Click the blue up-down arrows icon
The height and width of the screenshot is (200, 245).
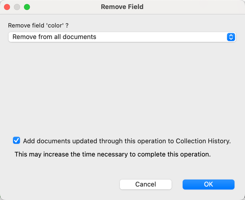pyautogui.click(x=231, y=37)
